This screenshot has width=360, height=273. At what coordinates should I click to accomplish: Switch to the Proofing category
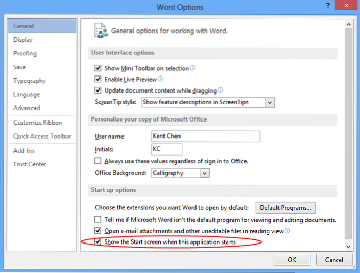26,53
